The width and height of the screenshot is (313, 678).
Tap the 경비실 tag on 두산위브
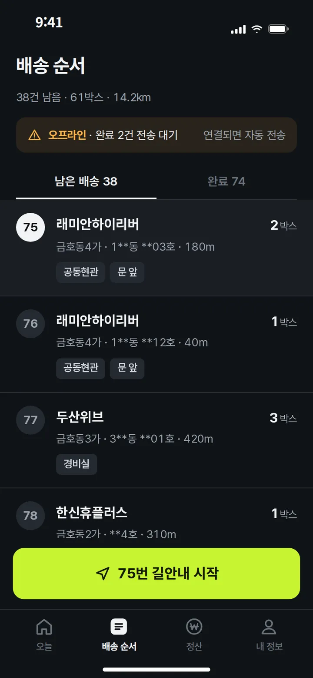click(x=77, y=464)
